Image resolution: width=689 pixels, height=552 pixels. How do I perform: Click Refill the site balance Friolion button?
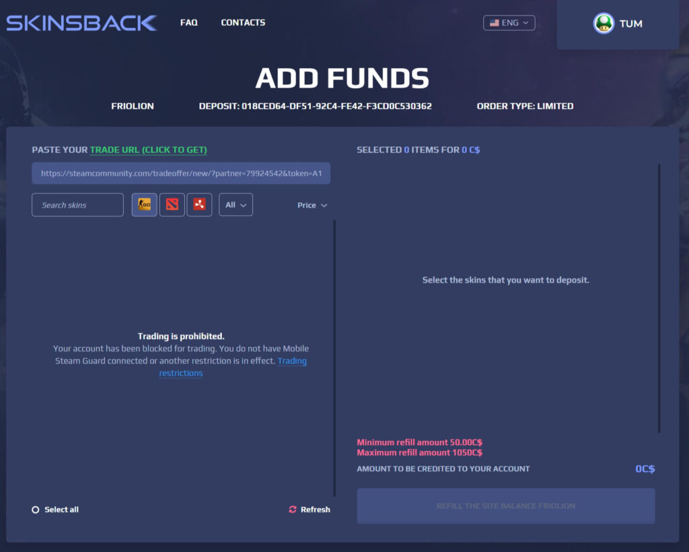[x=506, y=506]
